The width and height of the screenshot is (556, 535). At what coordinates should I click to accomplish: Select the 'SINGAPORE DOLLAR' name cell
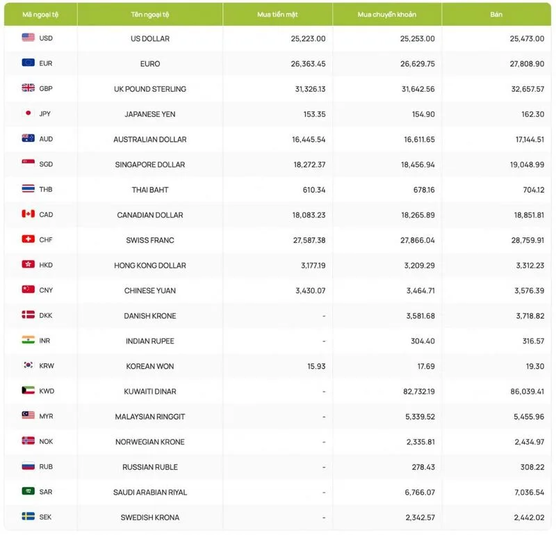point(150,165)
